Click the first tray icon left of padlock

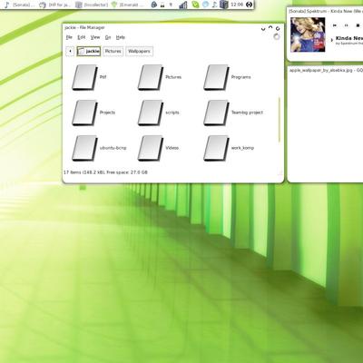pos(154,5)
